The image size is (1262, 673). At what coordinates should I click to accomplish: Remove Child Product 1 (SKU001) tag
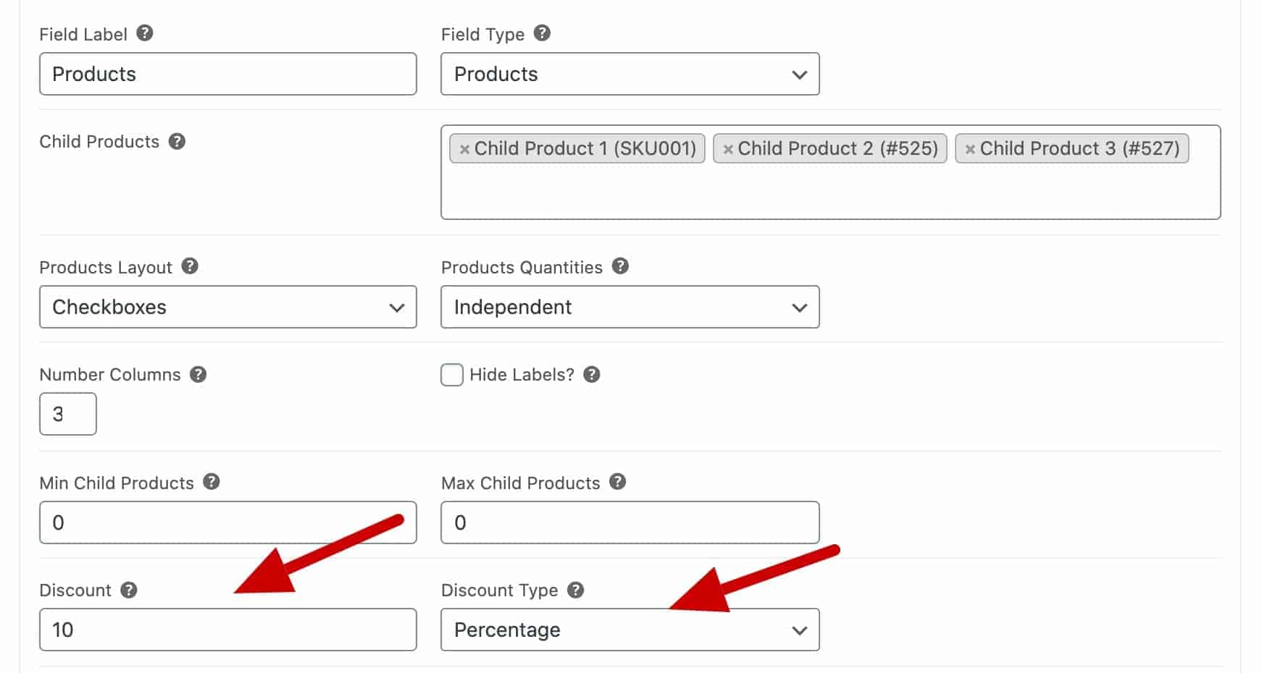pos(464,149)
